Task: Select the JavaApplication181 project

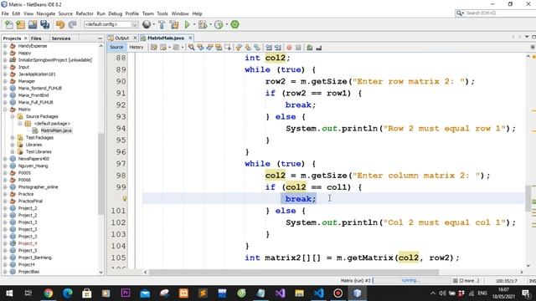Action: click(37, 74)
